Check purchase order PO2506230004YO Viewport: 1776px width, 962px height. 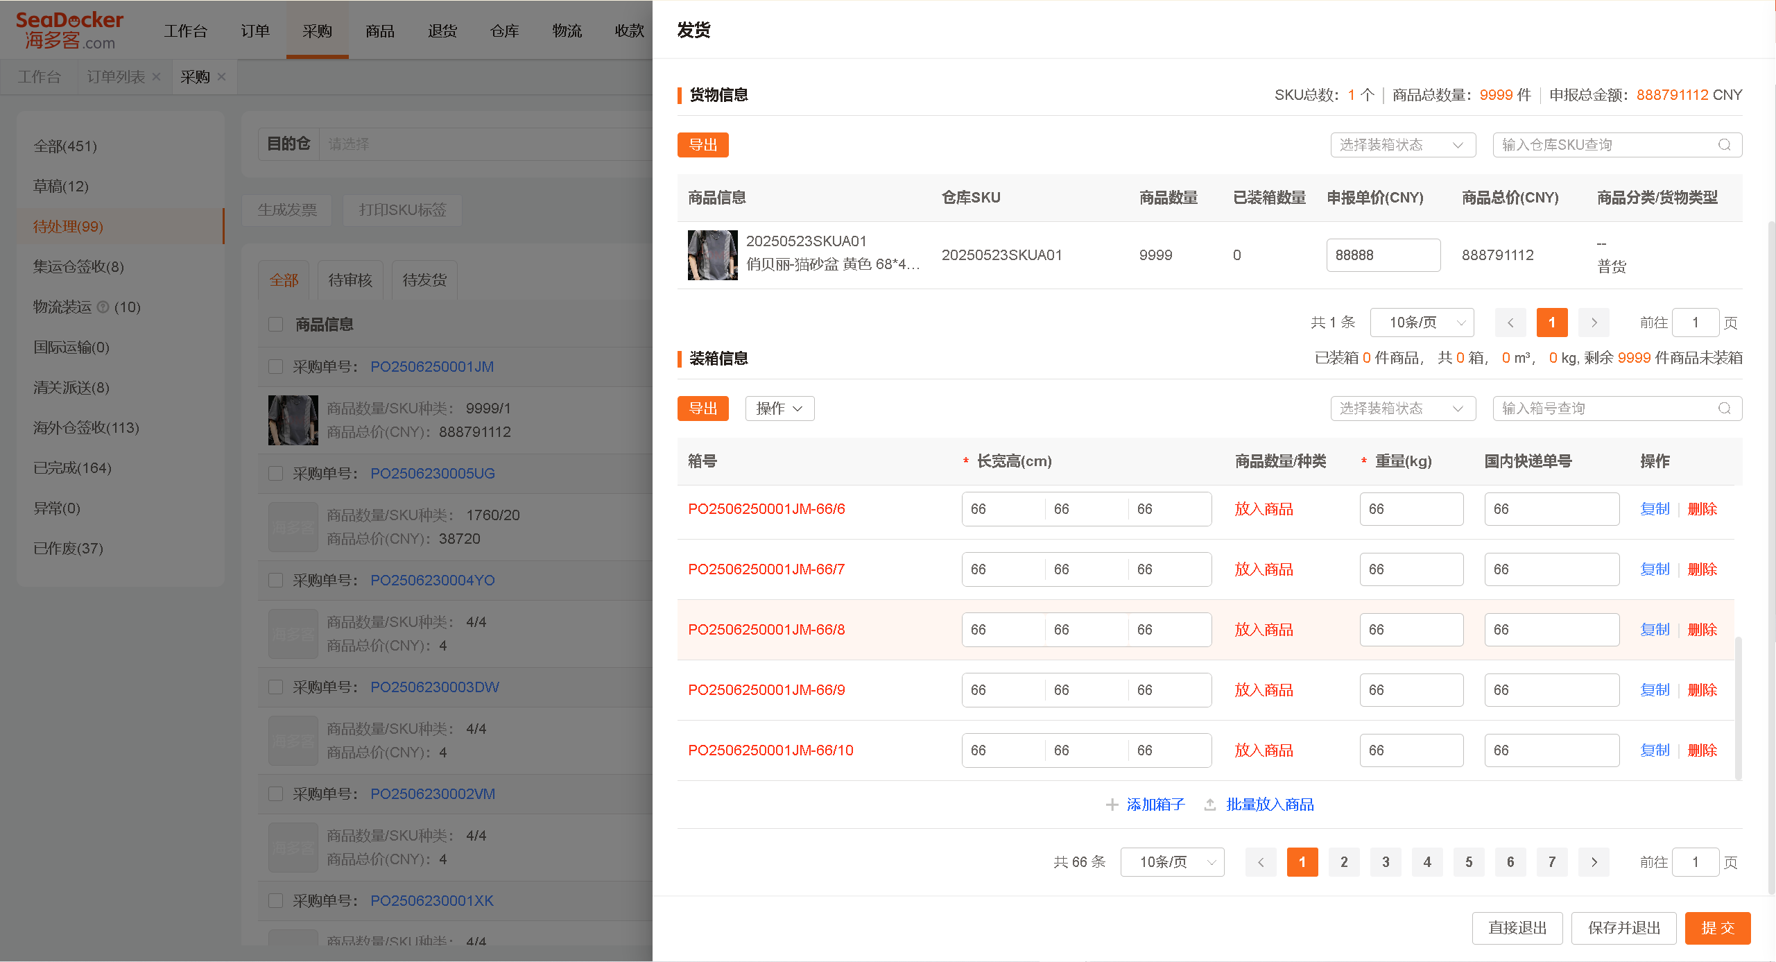[x=276, y=580]
